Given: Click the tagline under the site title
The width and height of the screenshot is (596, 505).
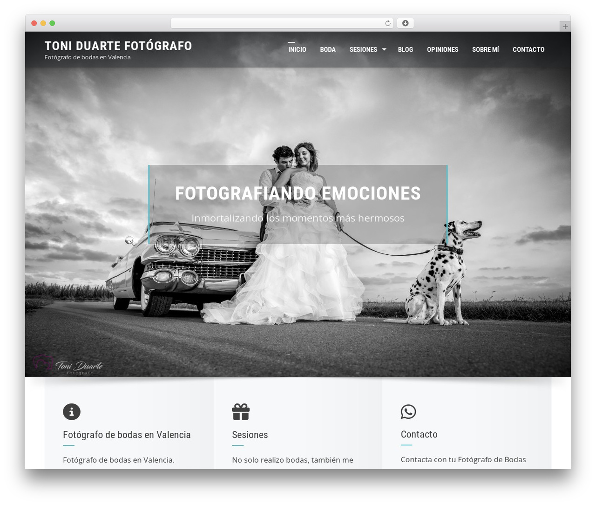Looking at the screenshot, I should pyautogui.click(x=88, y=57).
